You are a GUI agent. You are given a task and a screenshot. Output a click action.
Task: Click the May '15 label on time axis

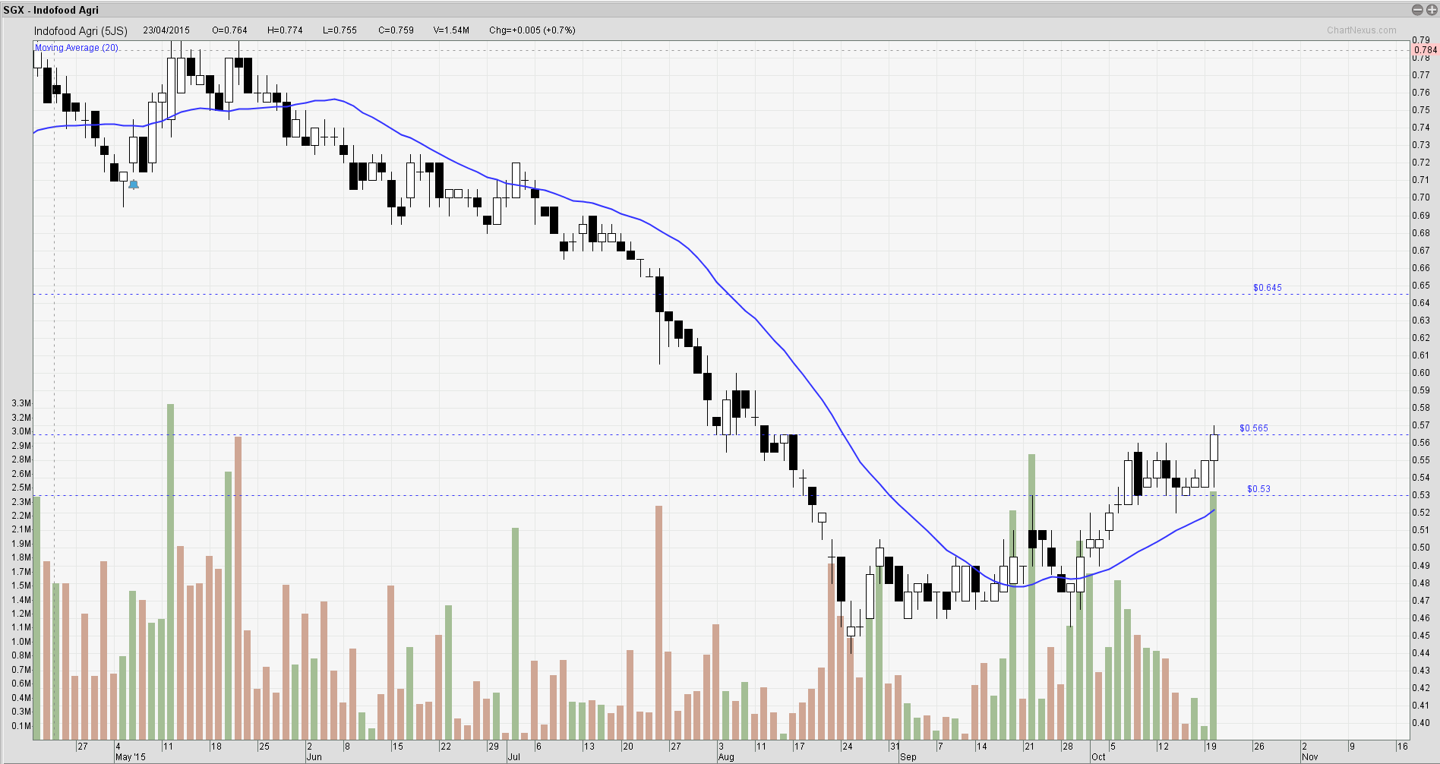click(x=130, y=757)
